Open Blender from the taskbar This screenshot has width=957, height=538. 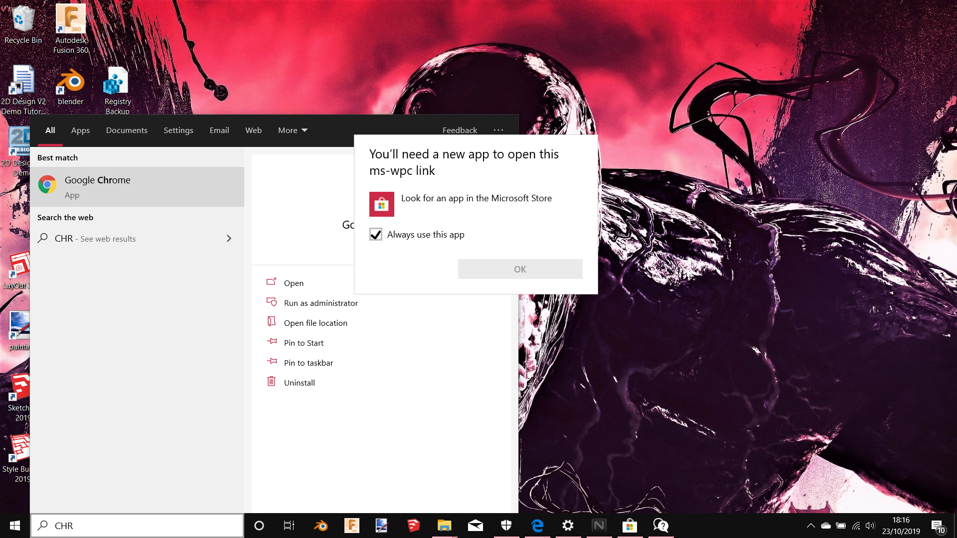click(320, 526)
